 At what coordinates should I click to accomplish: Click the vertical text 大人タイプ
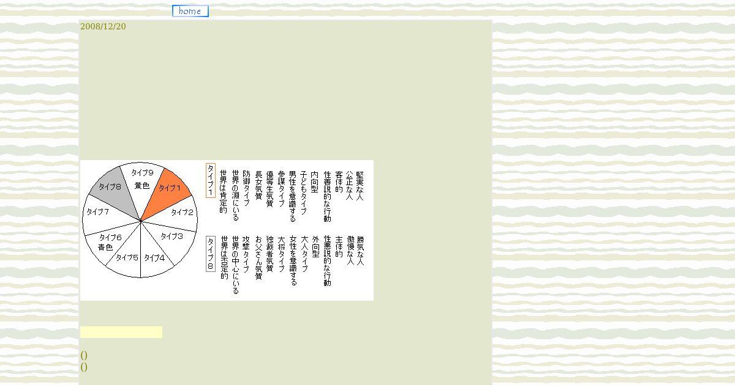(304, 254)
